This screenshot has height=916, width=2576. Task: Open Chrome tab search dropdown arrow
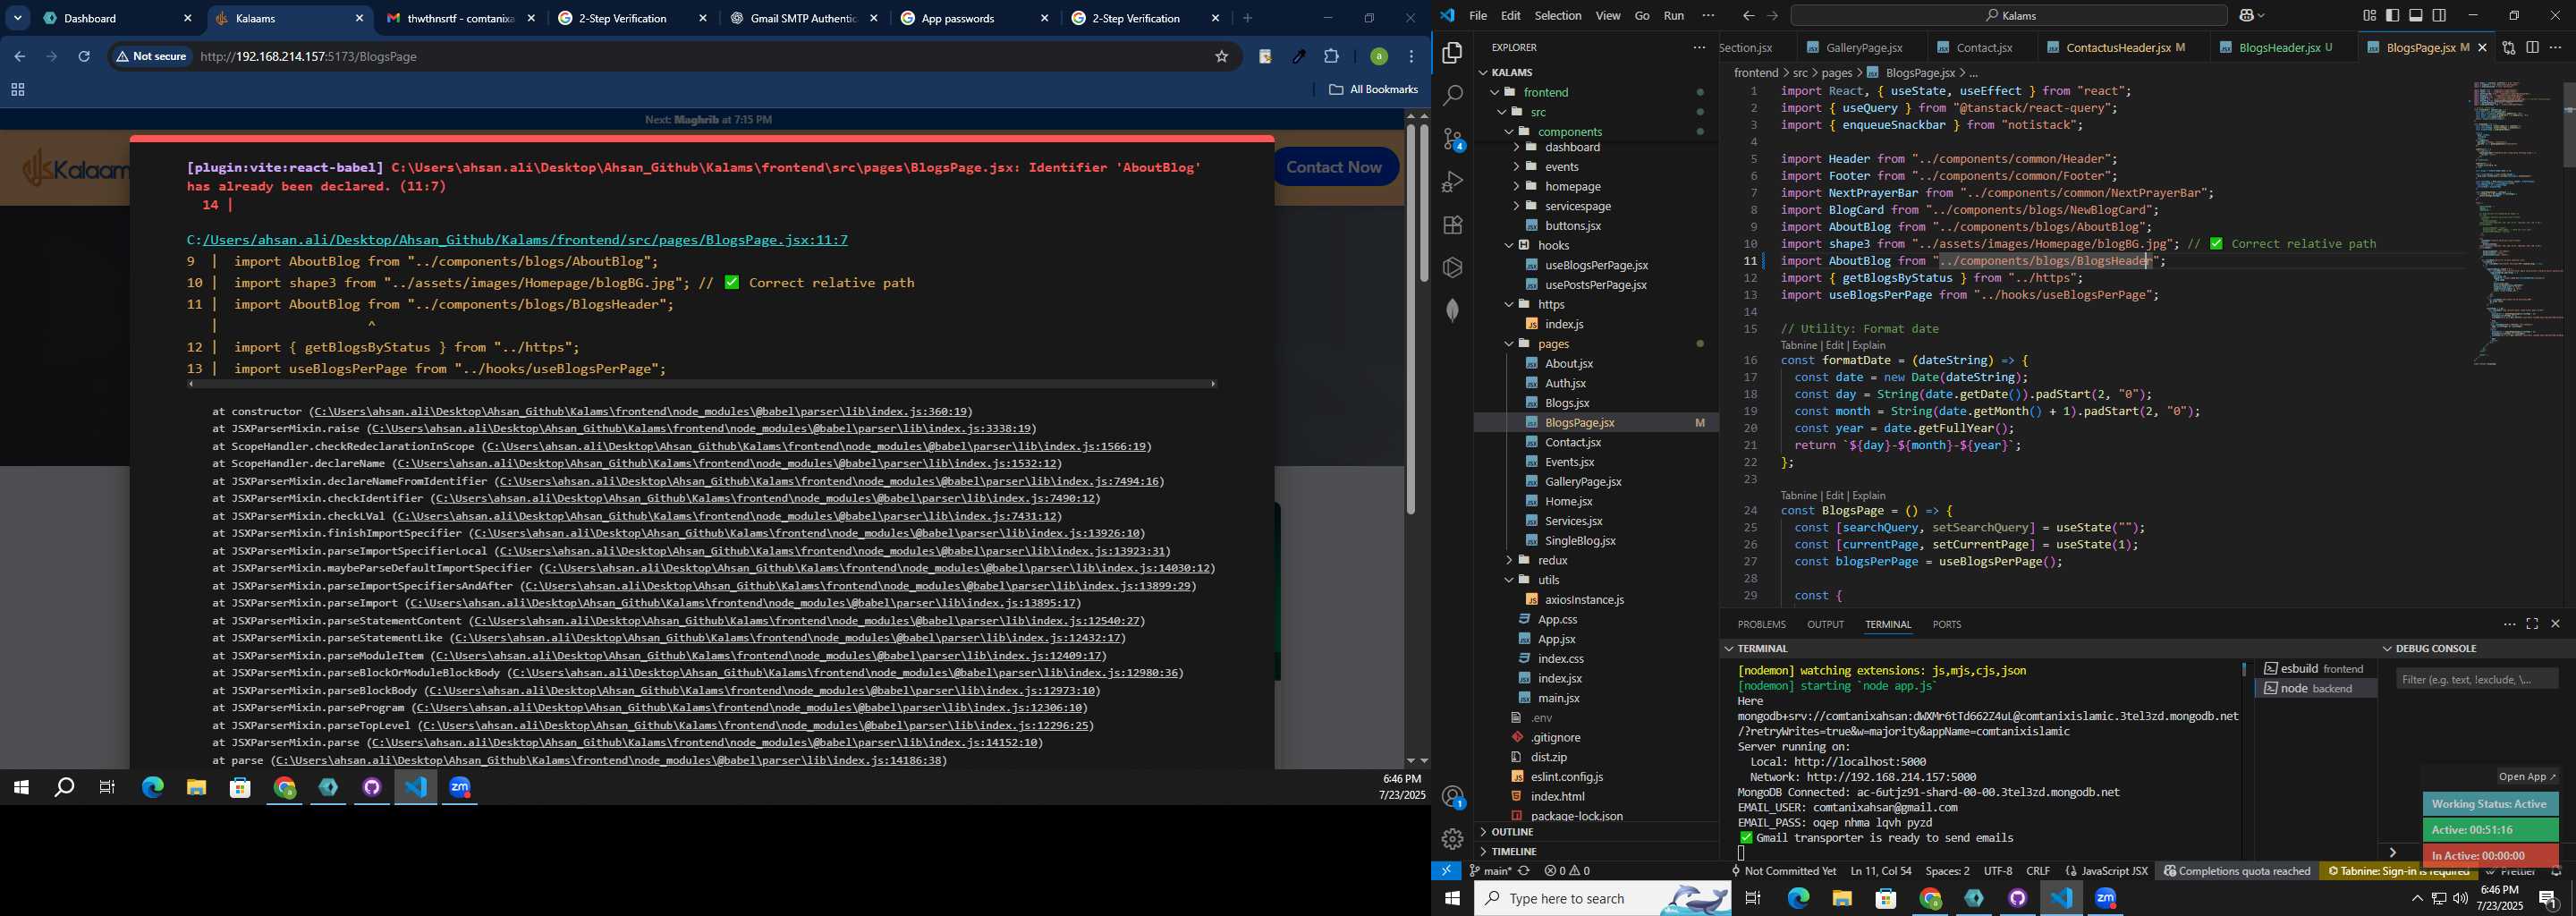(x=18, y=18)
